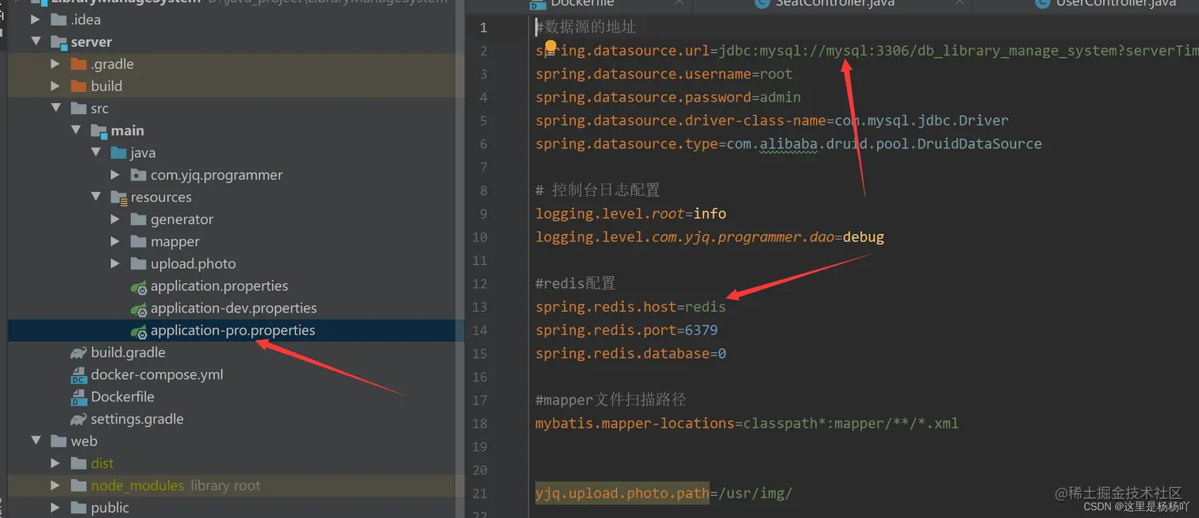Collapse the resources folder arrow
The height and width of the screenshot is (518, 1199).
[95, 198]
